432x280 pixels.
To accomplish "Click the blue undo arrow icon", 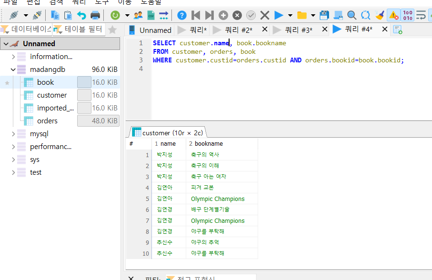I will pos(81,15).
